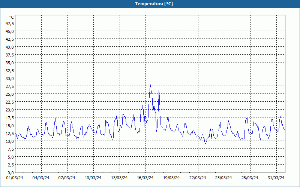
Task: Click the 27,5 y-axis label
Action: point(10,86)
